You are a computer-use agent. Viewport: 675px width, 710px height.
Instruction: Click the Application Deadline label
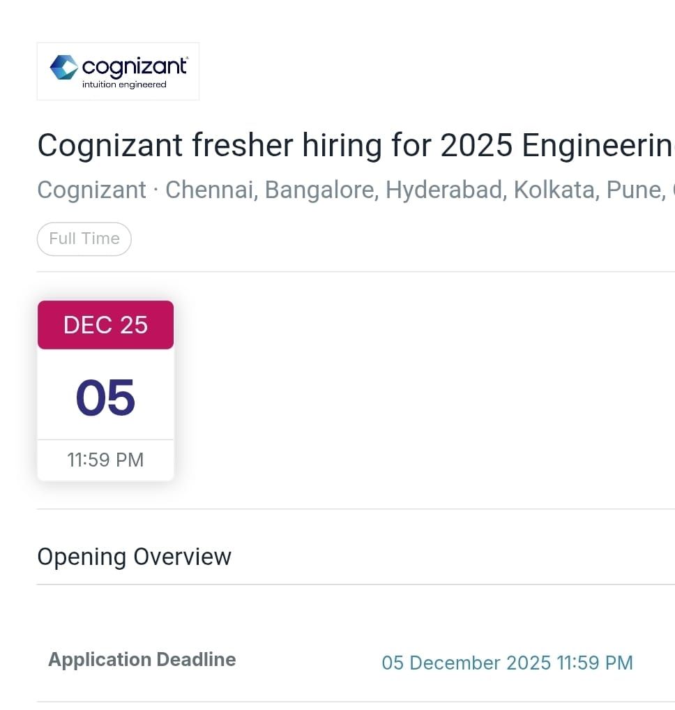142,660
